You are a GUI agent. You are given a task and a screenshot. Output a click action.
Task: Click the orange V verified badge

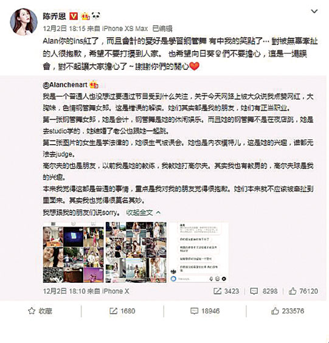[x=74, y=16]
